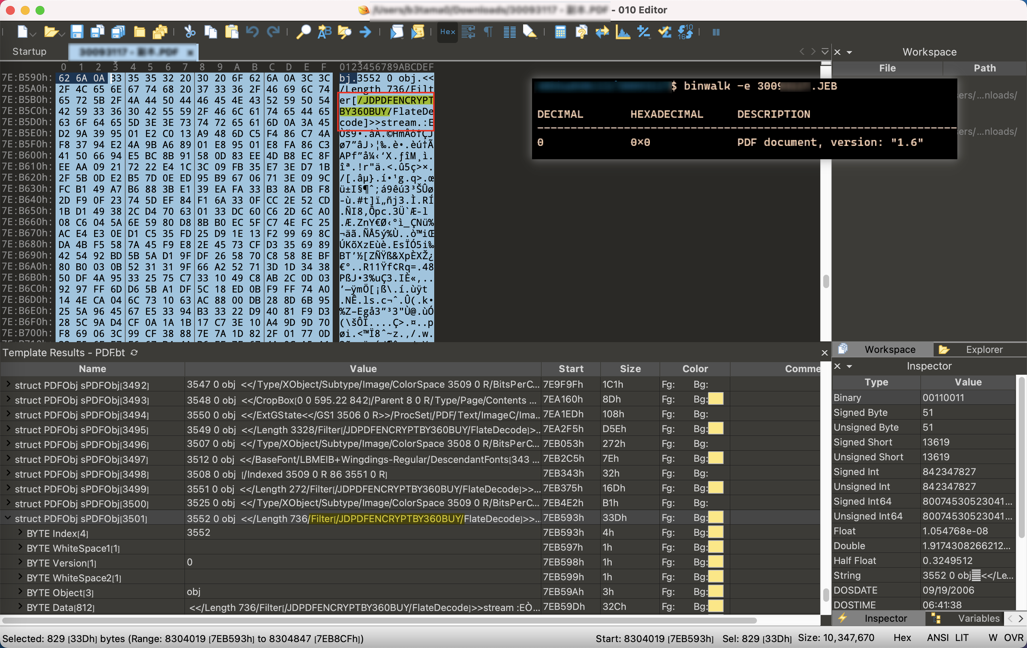Click the Size column header
This screenshot has height=648, width=1027.
630,369
